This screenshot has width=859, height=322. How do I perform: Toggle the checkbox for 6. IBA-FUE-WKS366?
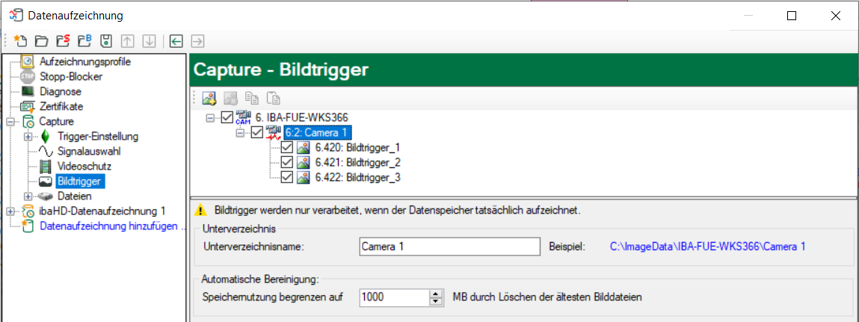[x=227, y=117]
